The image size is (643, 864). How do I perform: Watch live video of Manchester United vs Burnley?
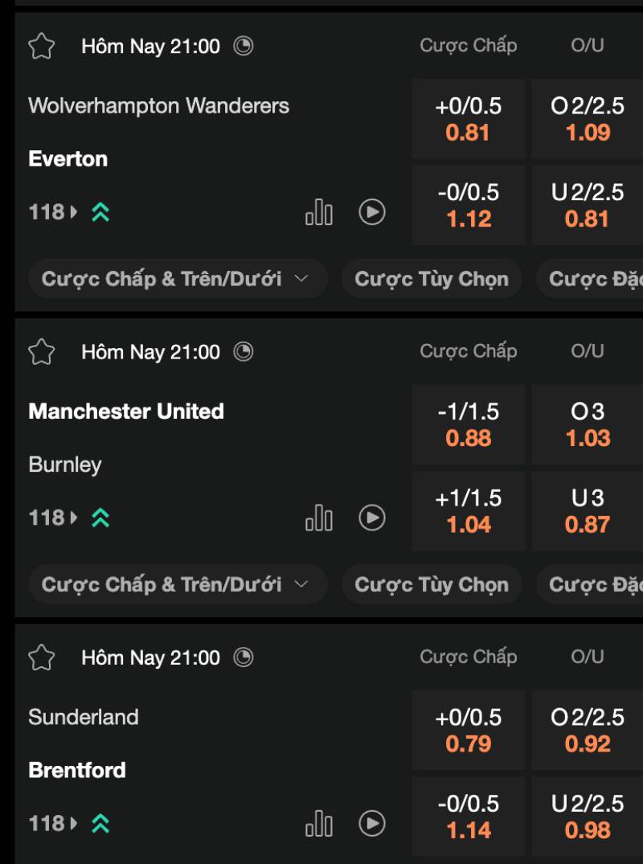coord(371,518)
